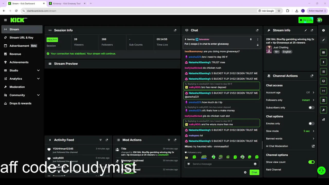Click username hexlikesmoney in chat
The width and height of the screenshot is (329, 185).
click(194, 51)
